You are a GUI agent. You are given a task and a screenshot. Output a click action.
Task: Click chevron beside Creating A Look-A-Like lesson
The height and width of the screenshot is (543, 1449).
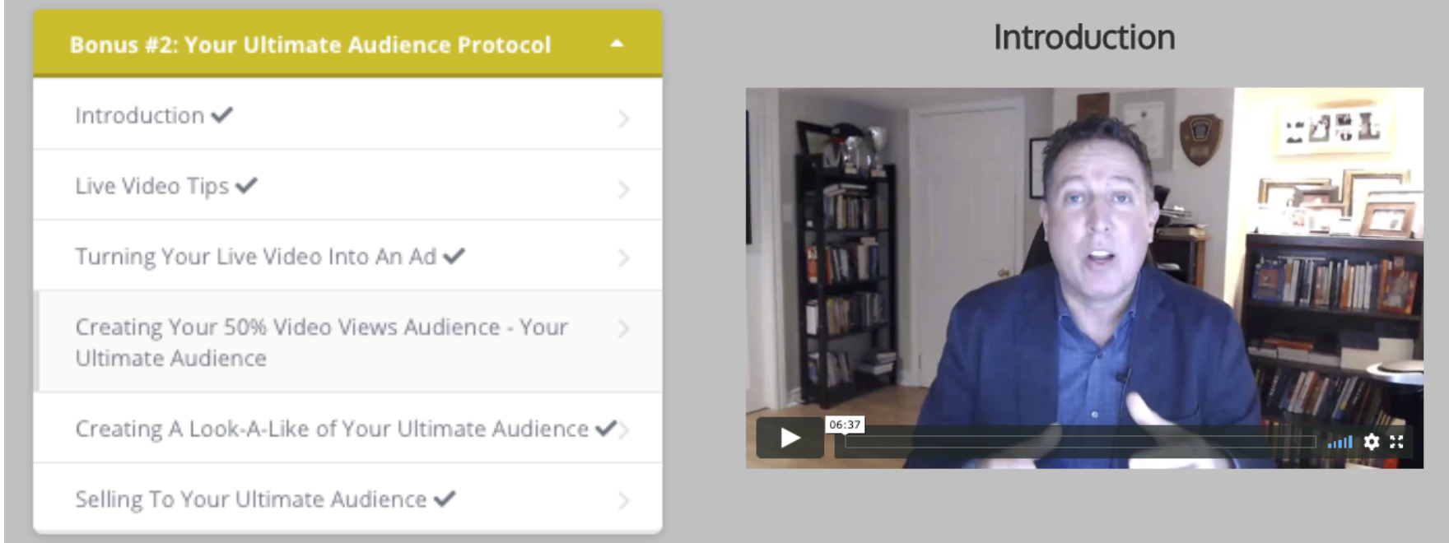pos(625,430)
